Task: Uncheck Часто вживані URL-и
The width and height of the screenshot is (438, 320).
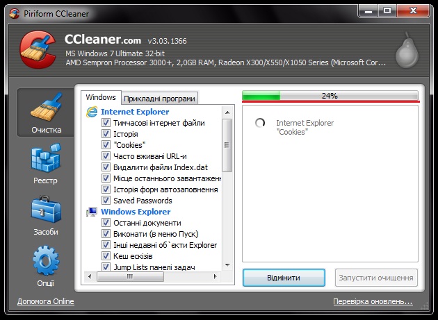Action: click(x=106, y=155)
